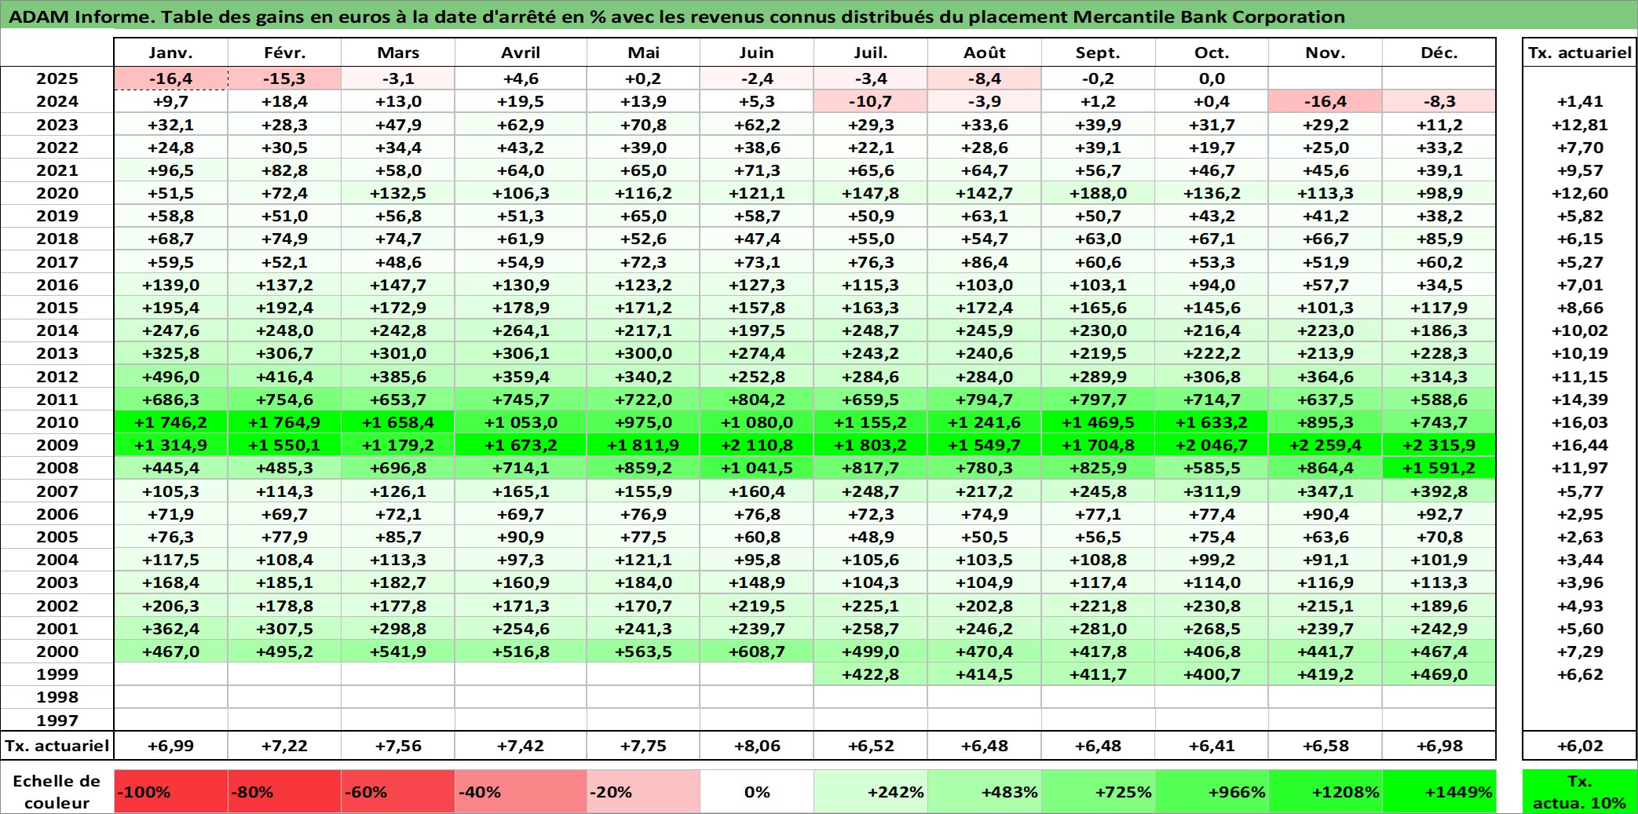
Task: Select the +1 764,9 cell
Action: 284,422
